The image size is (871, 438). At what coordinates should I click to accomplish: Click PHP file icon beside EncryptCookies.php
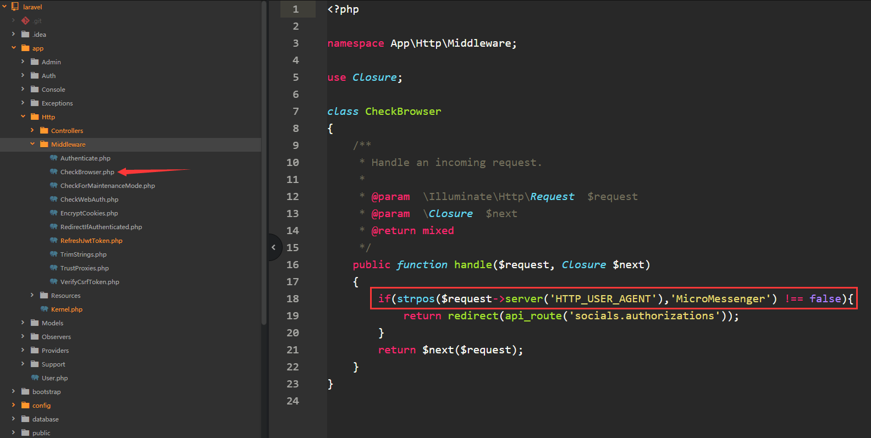(53, 213)
